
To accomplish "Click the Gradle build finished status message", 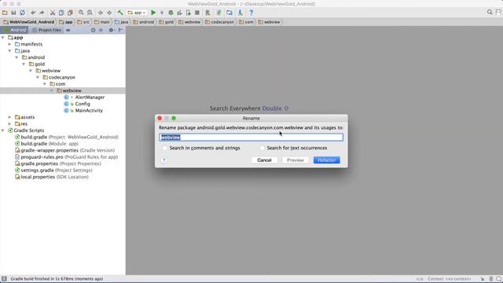I will (57, 279).
